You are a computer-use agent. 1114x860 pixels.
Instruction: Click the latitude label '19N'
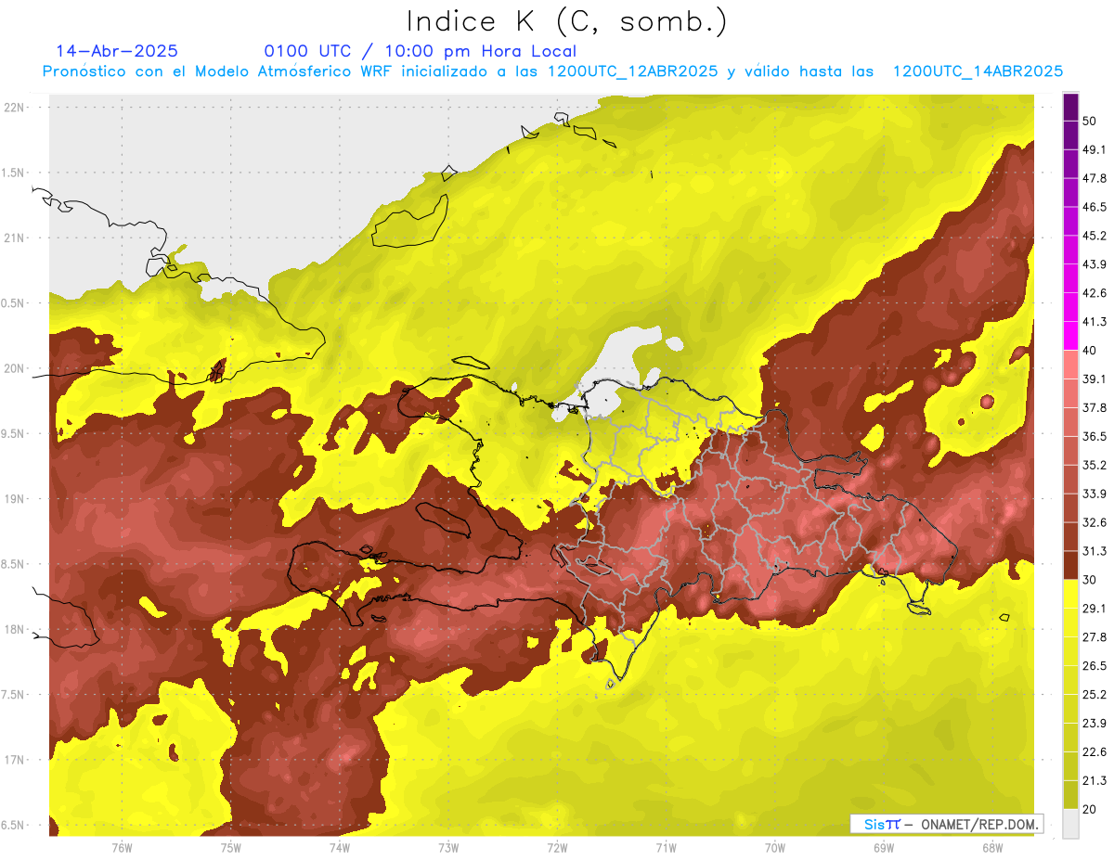(14, 499)
